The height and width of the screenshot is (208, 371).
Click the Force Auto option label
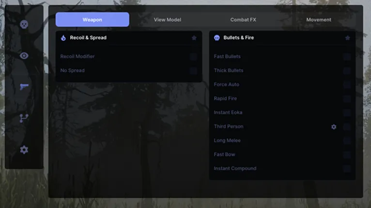pos(227,84)
